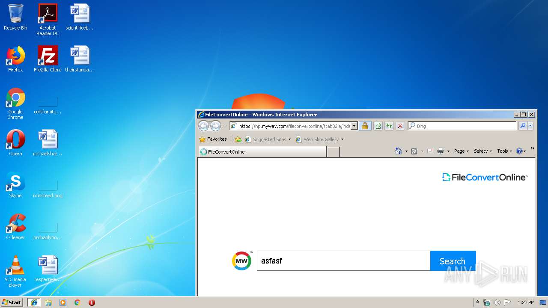Show hidden tray icons arrow
This screenshot has height=308, width=548.
[477, 302]
